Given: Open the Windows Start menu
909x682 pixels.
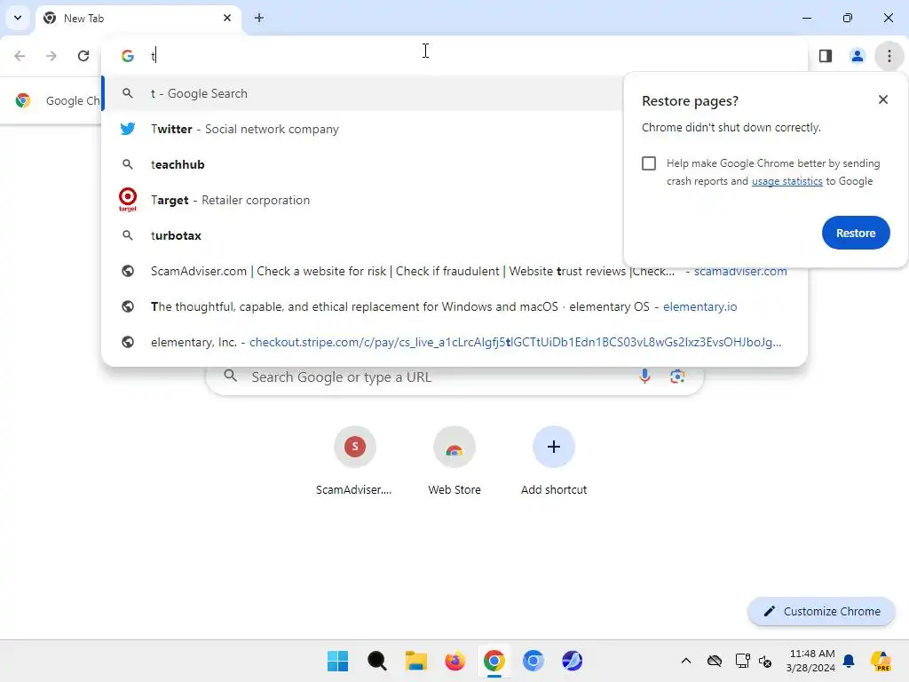Looking at the screenshot, I should [337, 661].
